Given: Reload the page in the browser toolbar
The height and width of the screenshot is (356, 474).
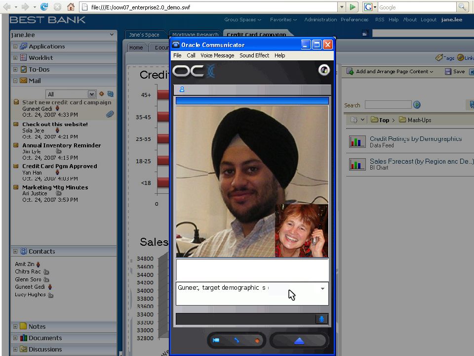Looking at the screenshot, I should [x=44, y=6].
